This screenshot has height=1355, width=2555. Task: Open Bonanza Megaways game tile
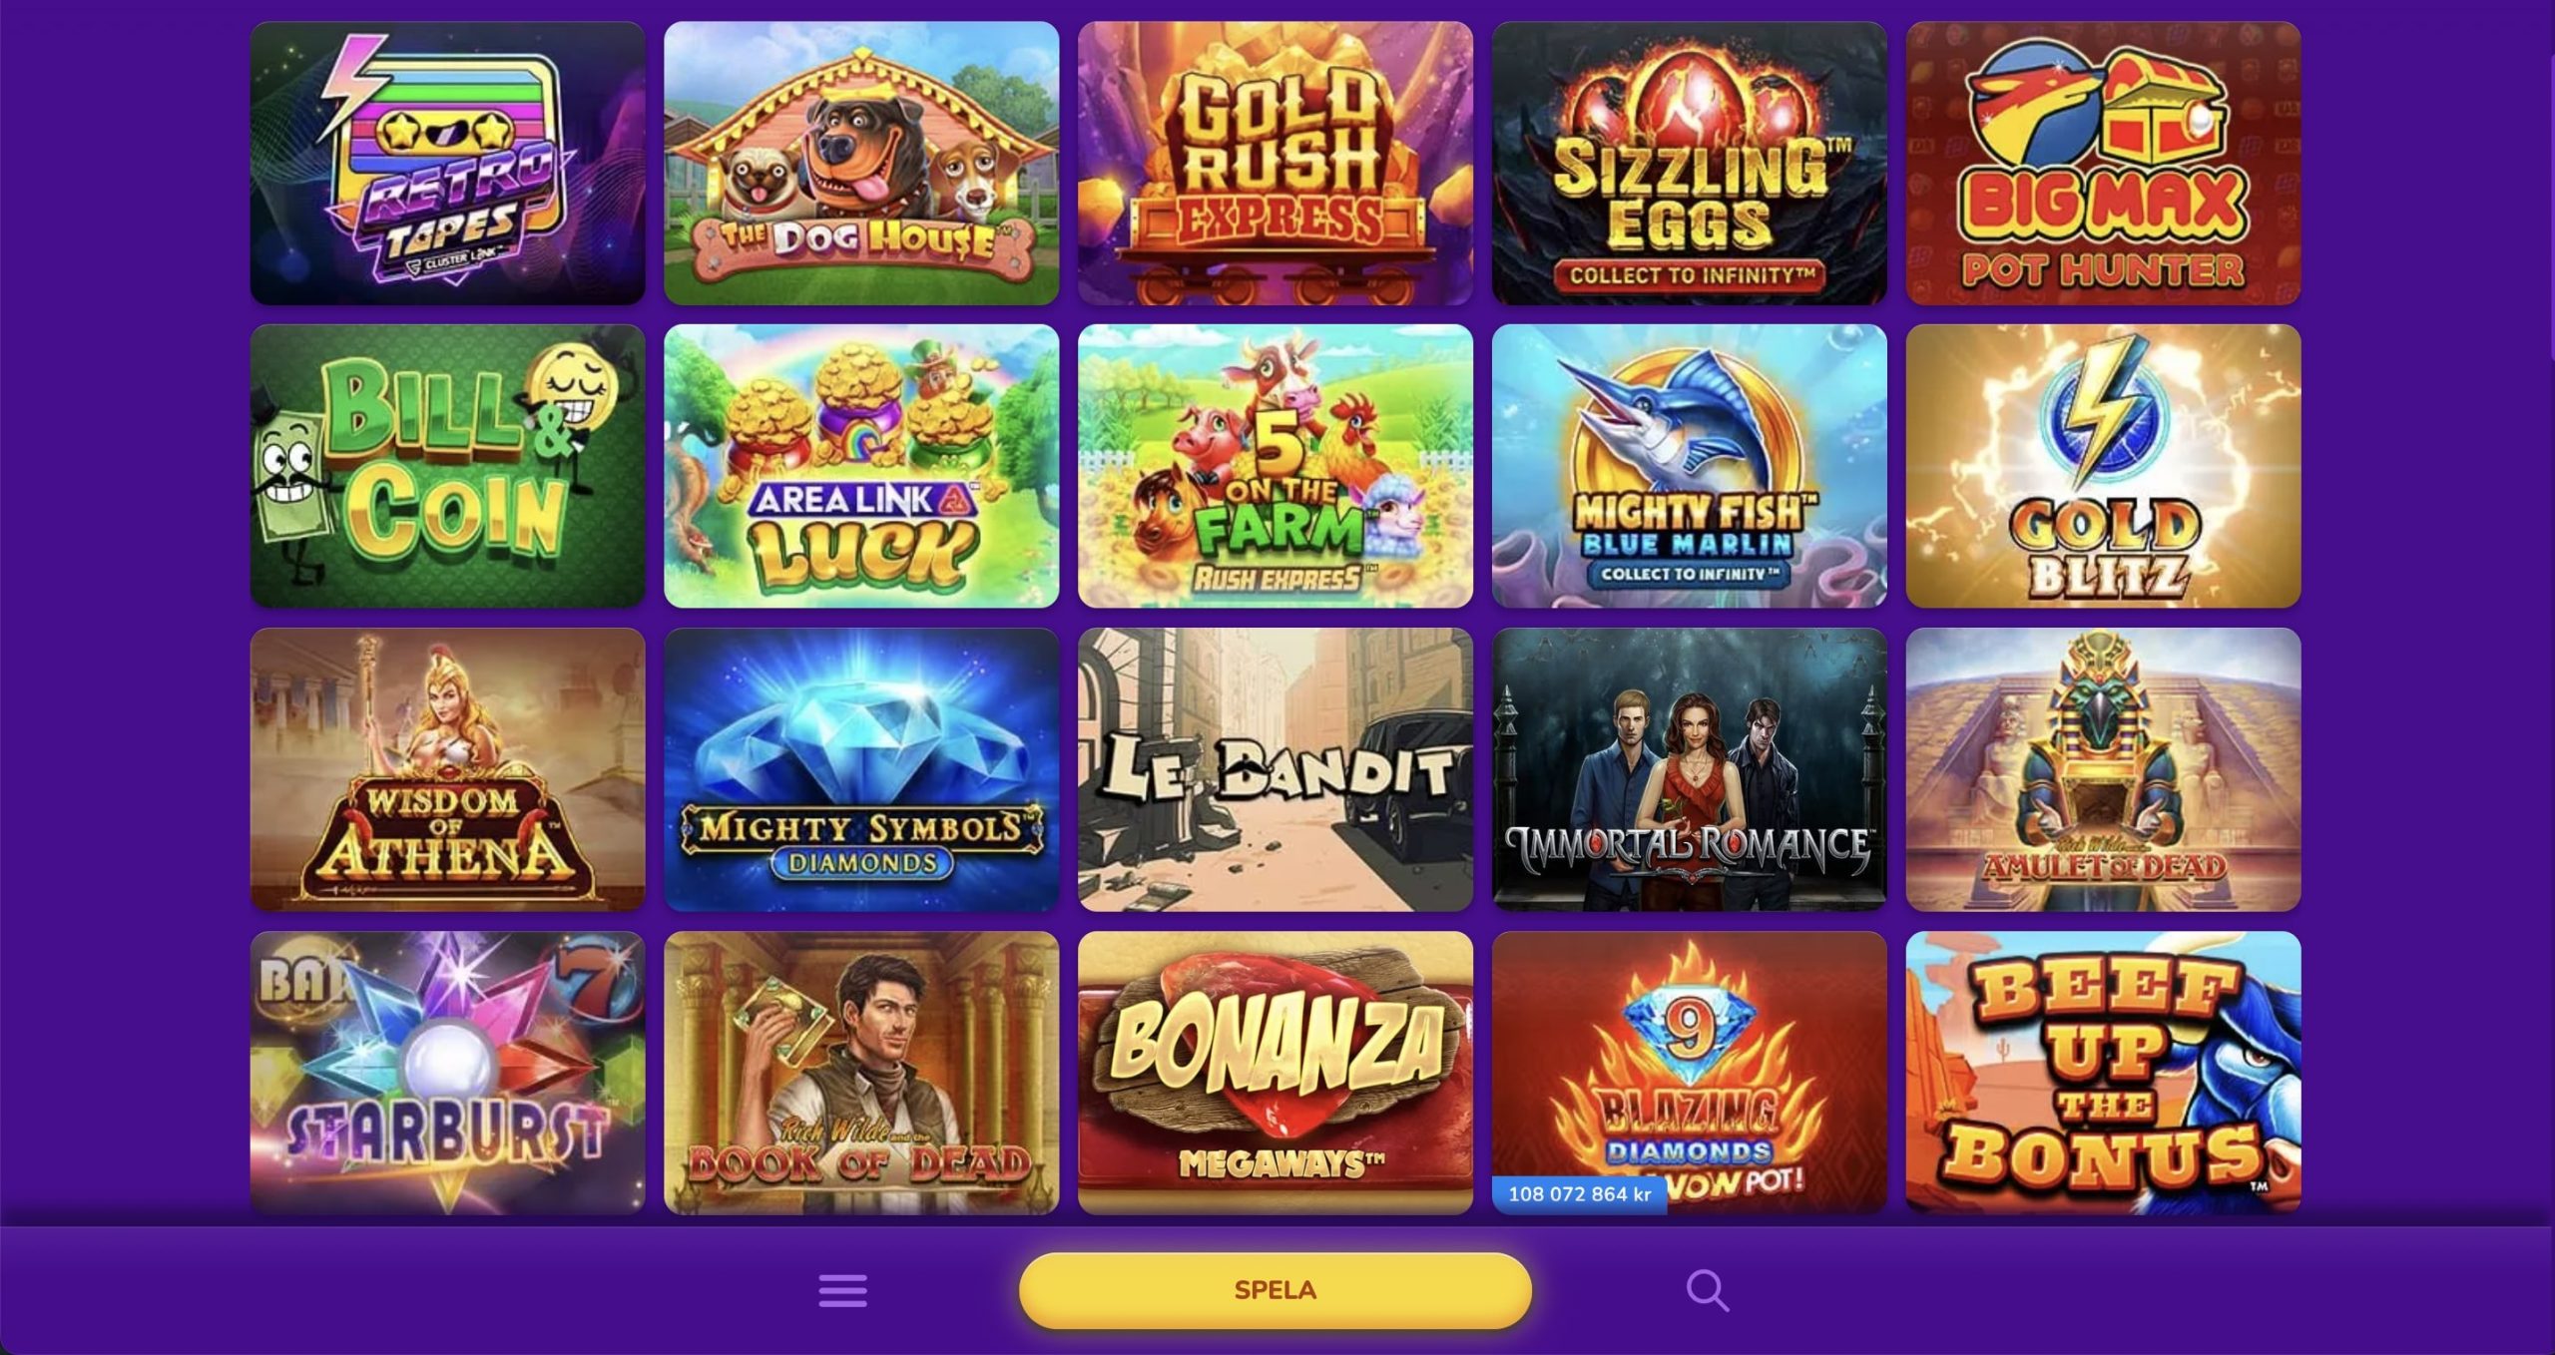1276,1073
